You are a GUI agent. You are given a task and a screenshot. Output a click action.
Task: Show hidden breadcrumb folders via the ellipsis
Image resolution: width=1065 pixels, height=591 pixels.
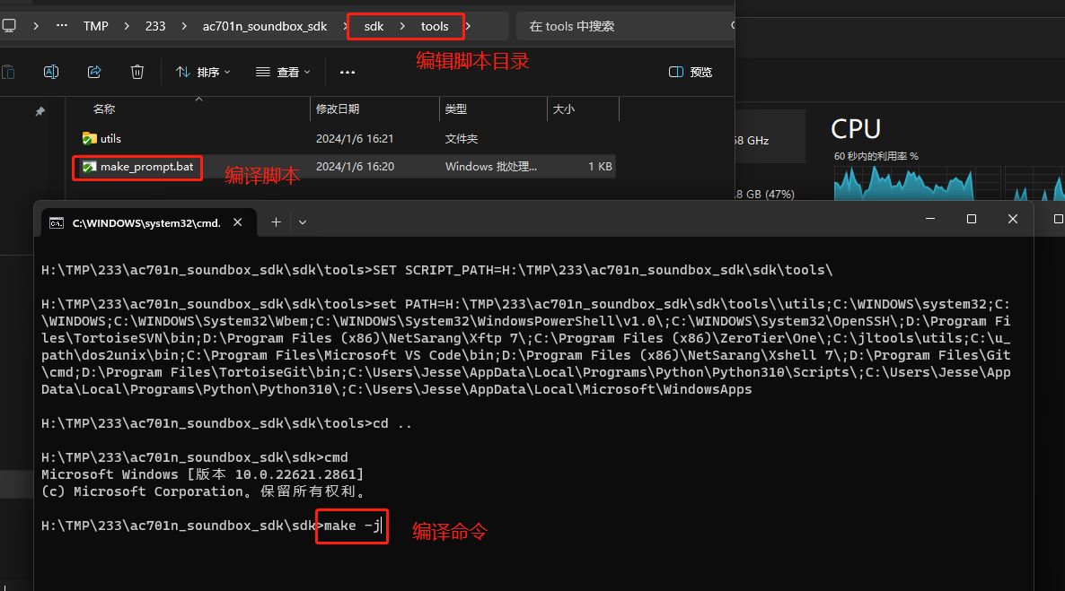[x=62, y=26]
